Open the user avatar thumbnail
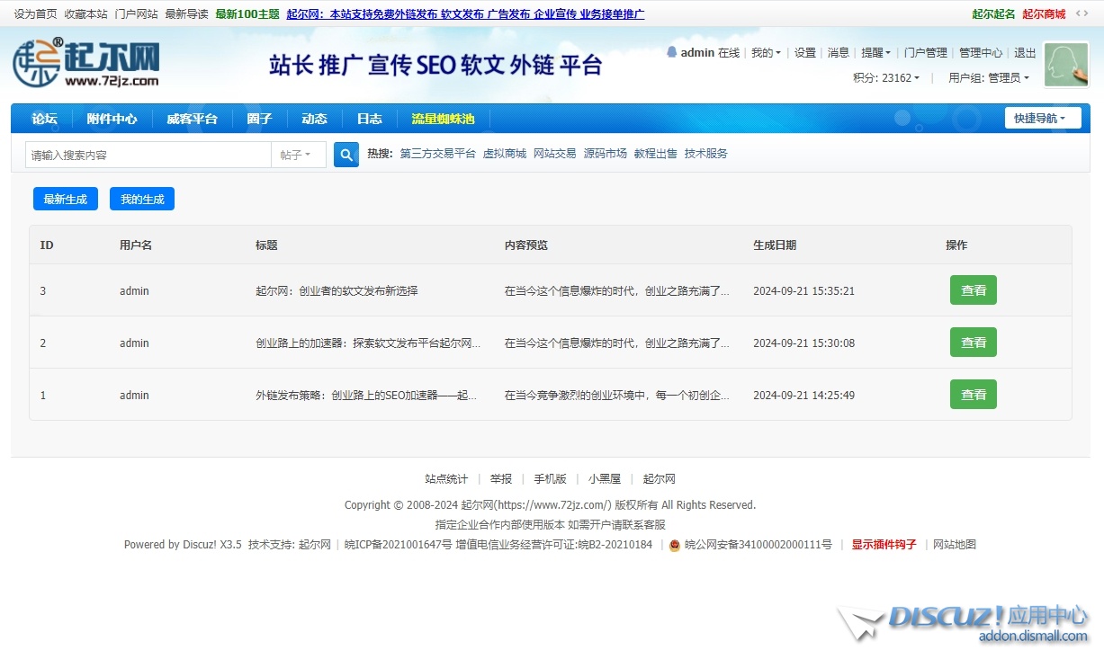This screenshot has width=1104, height=659. tap(1066, 65)
